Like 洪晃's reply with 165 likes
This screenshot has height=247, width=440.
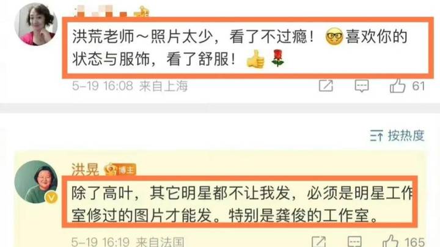click(x=391, y=241)
